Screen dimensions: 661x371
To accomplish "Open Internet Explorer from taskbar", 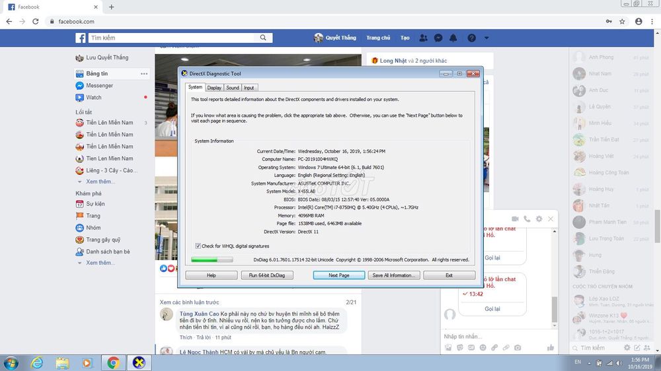I will point(37,362).
